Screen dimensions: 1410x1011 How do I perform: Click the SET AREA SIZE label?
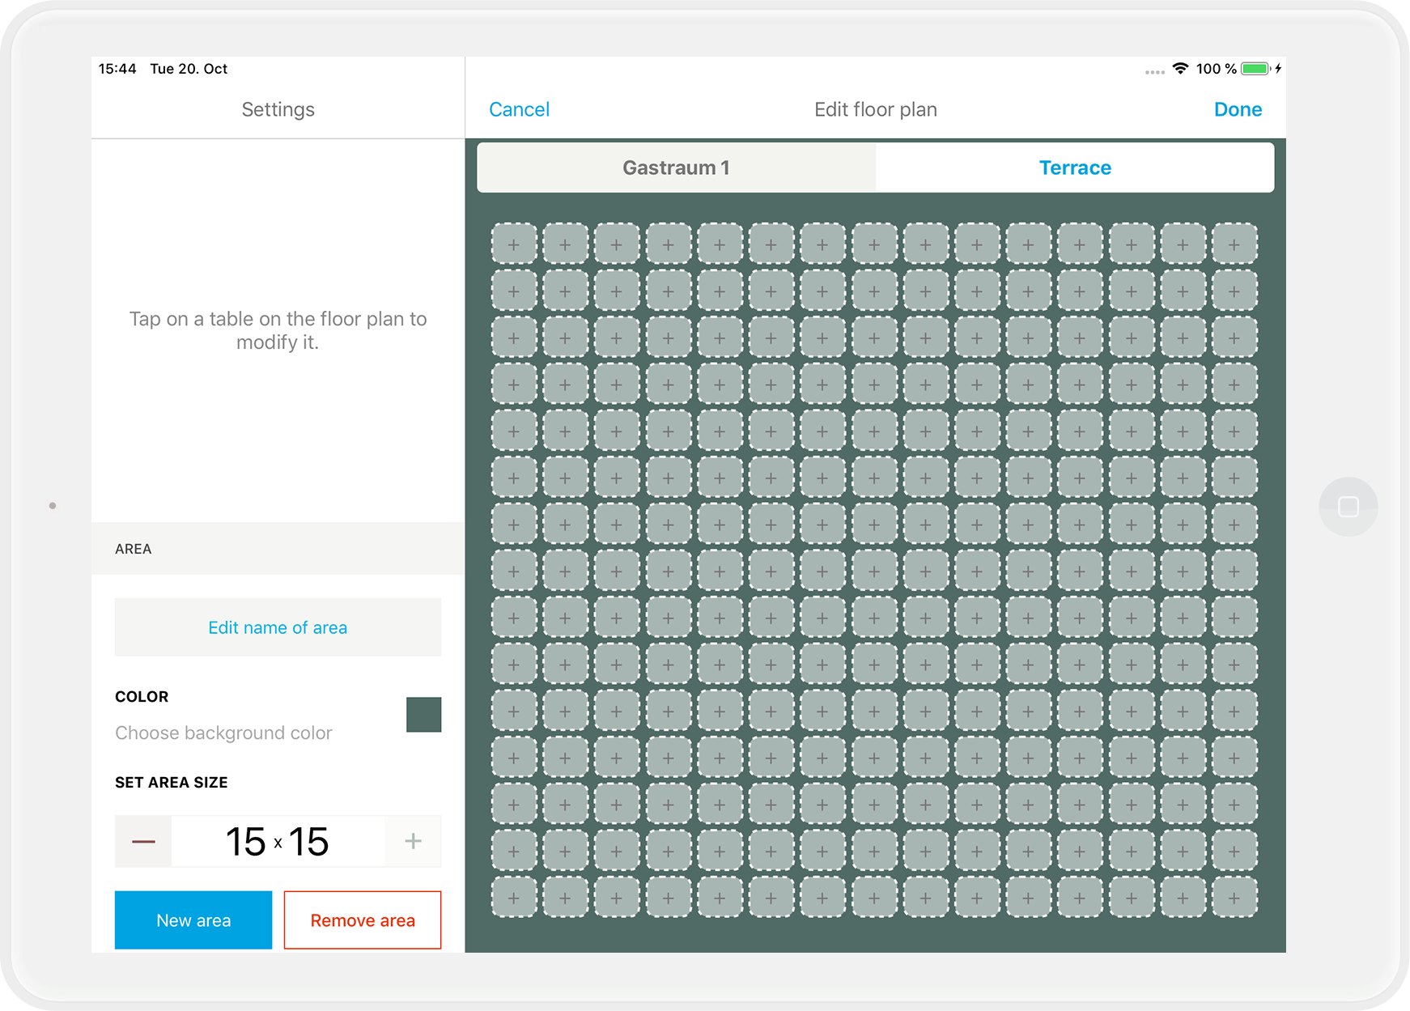tap(172, 783)
